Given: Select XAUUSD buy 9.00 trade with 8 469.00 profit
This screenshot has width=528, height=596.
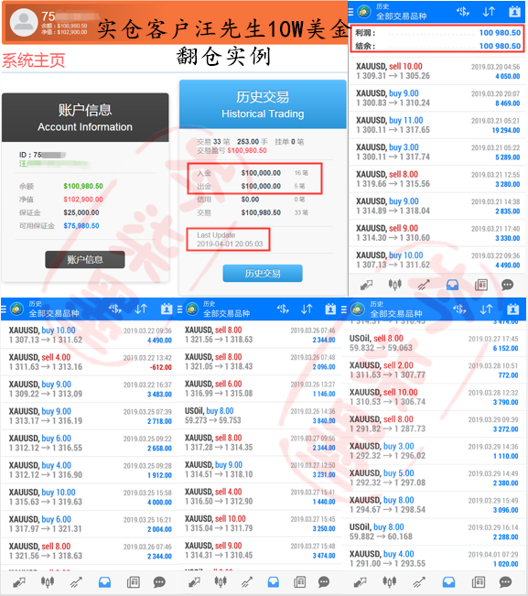Looking at the screenshot, I should 437,98.
